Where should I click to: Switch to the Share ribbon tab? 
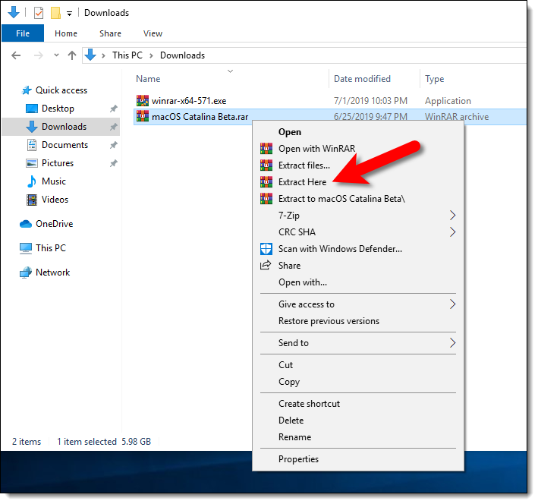110,33
